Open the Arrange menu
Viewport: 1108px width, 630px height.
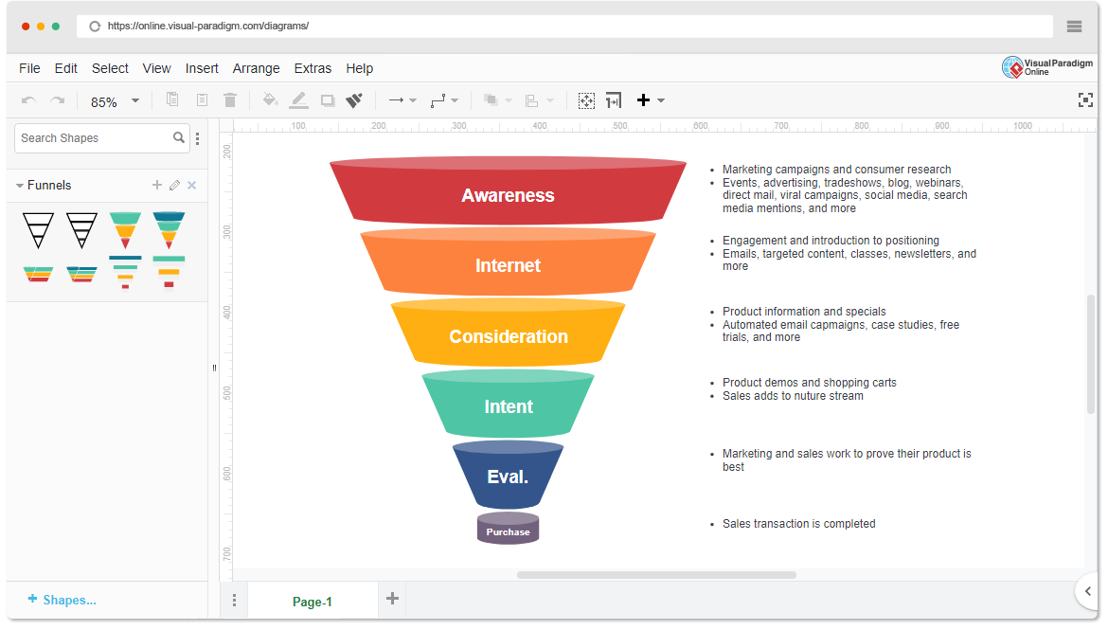point(256,68)
